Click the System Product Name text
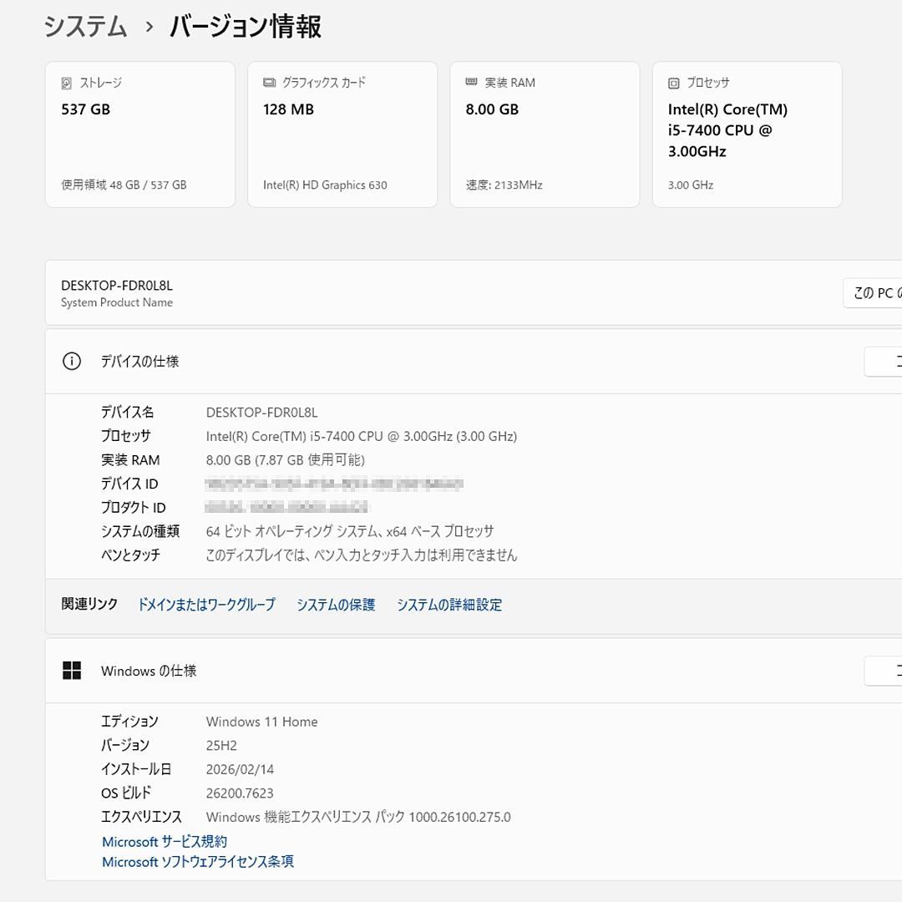The width and height of the screenshot is (902, 902). click(117, 302)
